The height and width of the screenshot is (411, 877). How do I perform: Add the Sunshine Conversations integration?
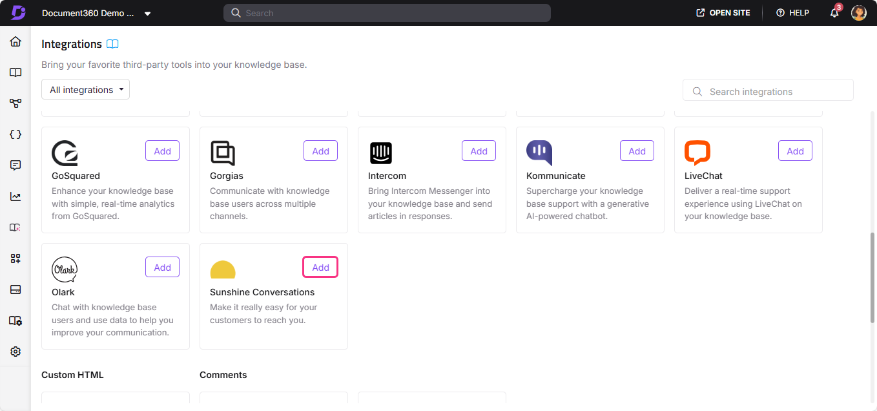pos(320,266)
